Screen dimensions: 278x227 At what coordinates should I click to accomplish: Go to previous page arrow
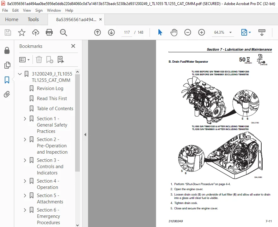coord(98,32)
